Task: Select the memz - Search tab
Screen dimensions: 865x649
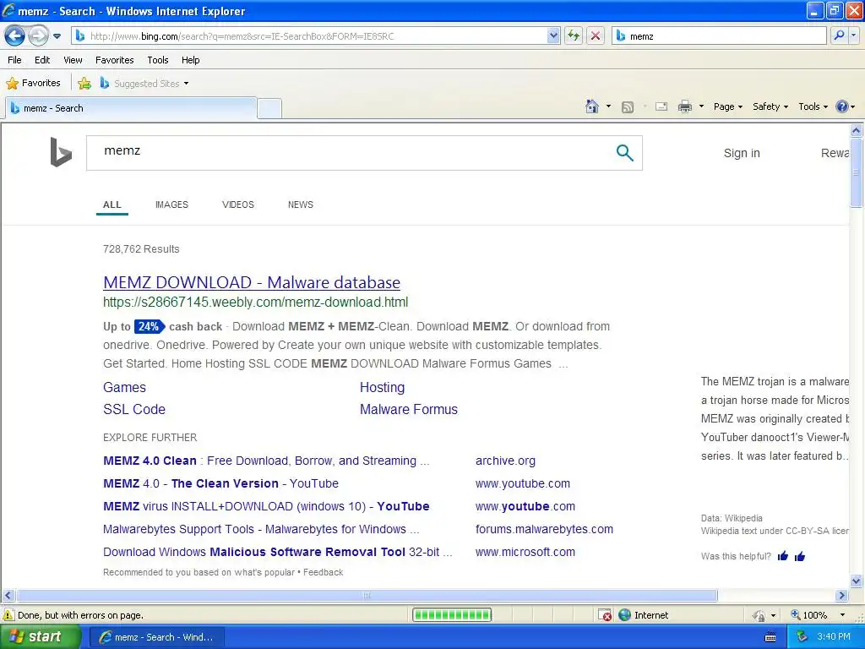Action: pos(131,108)
